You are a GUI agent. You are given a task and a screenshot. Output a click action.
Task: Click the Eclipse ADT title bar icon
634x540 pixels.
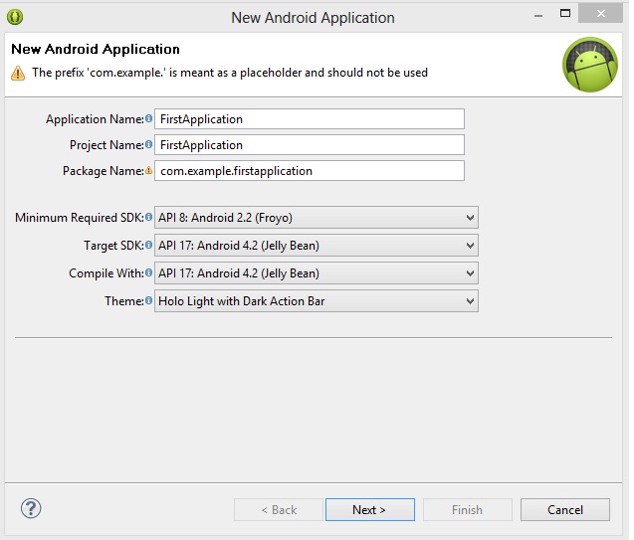point(15,17)
